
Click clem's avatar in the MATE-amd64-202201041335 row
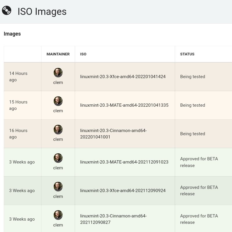(58, 101)
